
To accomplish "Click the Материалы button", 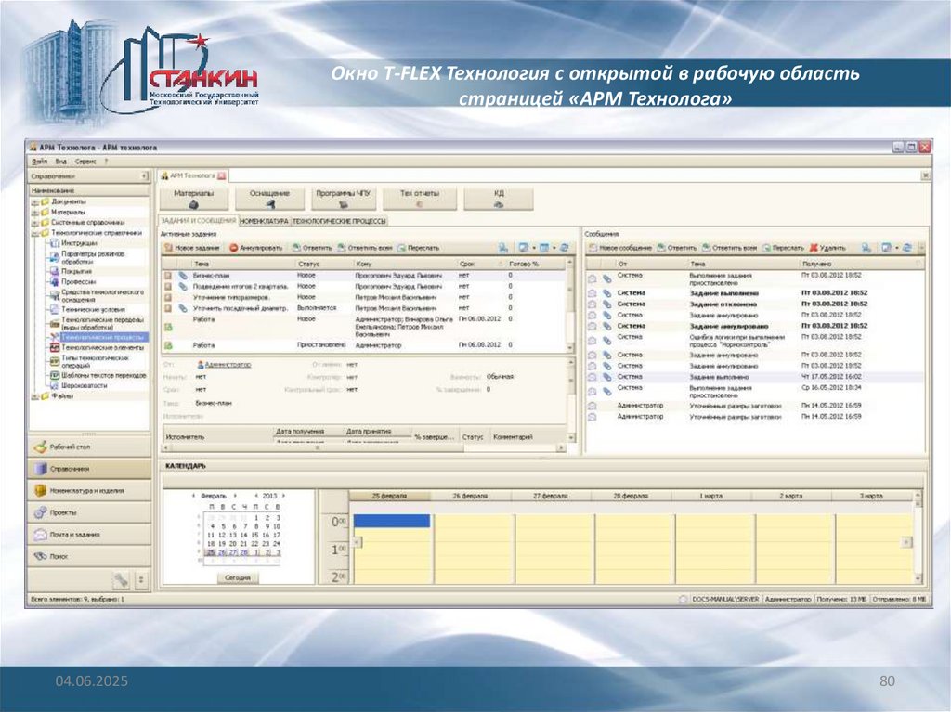I will point(194,199).
